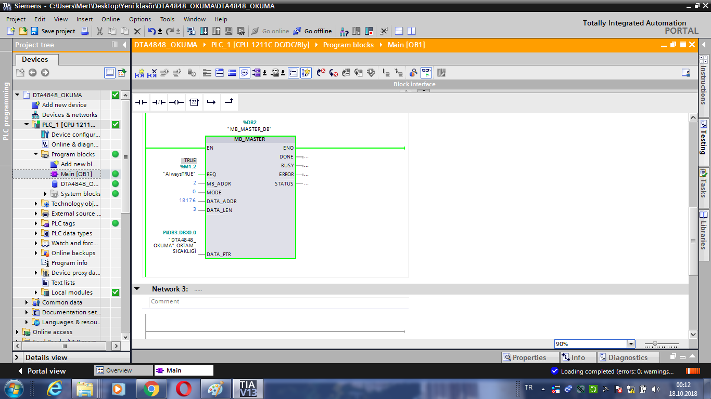Collapse Network 3 with its triangle
Viewport: 711px width, 399px height.
pos(137,289)
